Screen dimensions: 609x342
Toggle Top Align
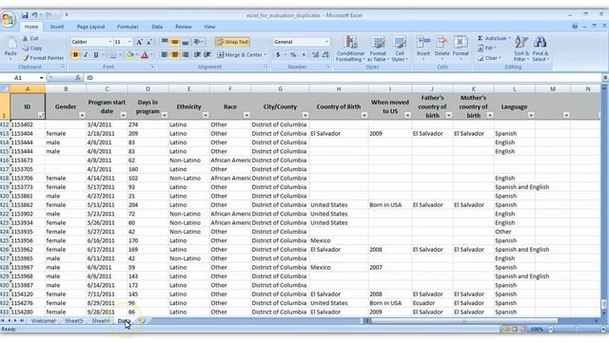point(165,42)
